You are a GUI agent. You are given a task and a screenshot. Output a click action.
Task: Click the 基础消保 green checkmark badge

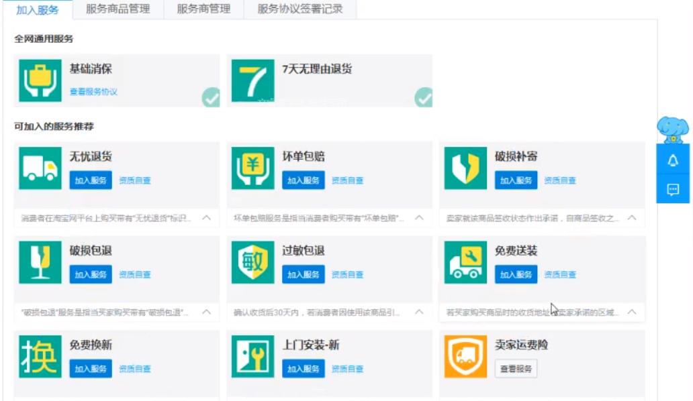pos(211,98)
